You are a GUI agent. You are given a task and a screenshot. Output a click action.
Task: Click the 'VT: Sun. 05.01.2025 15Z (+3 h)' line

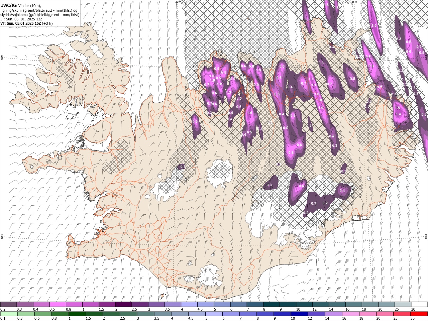(26, 23)
